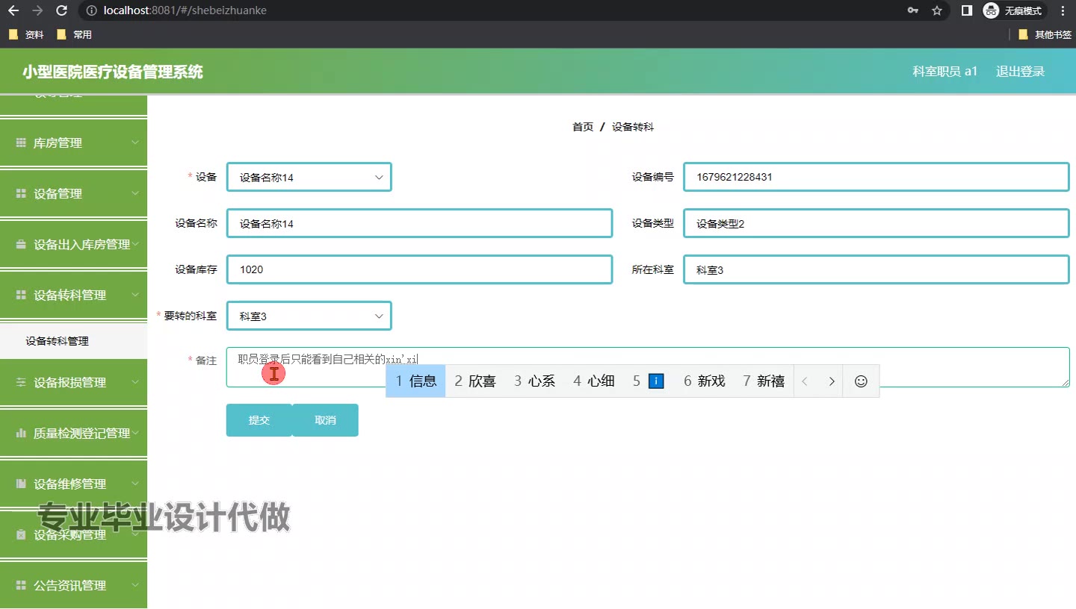Open the 设备 dropdown showing 设备名称14

309,178
